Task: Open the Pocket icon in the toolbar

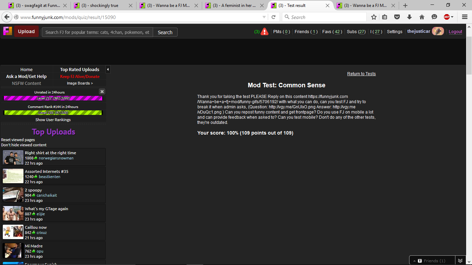Action: tap(397, 17)
